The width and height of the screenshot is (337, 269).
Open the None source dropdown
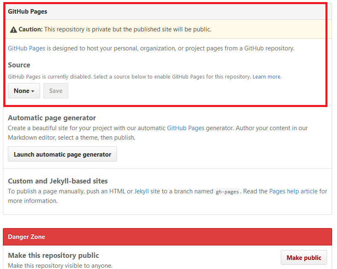click(x=24, y=90)
